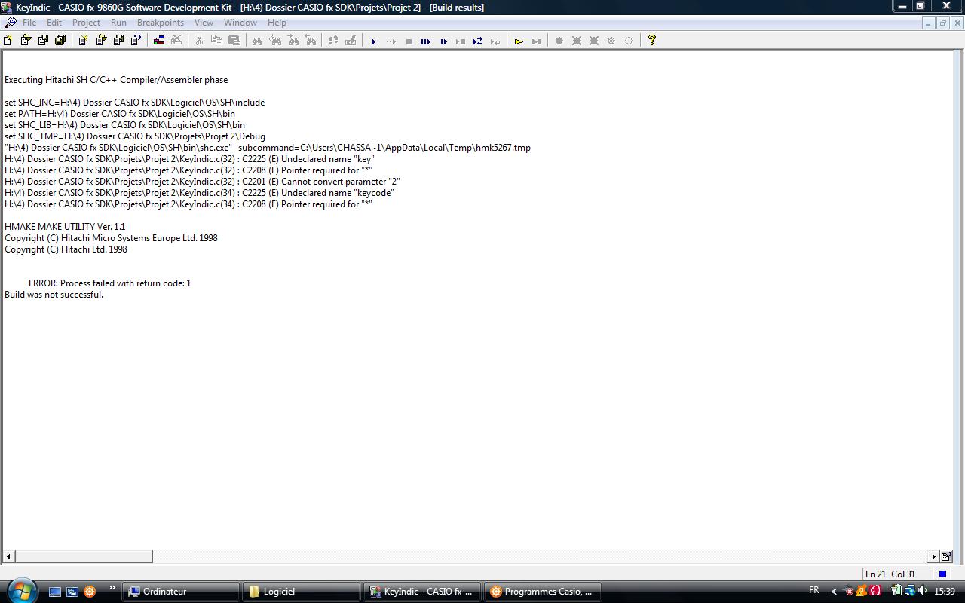
Task: Click the Open project toolbar icon
Action: click(26, 41)
